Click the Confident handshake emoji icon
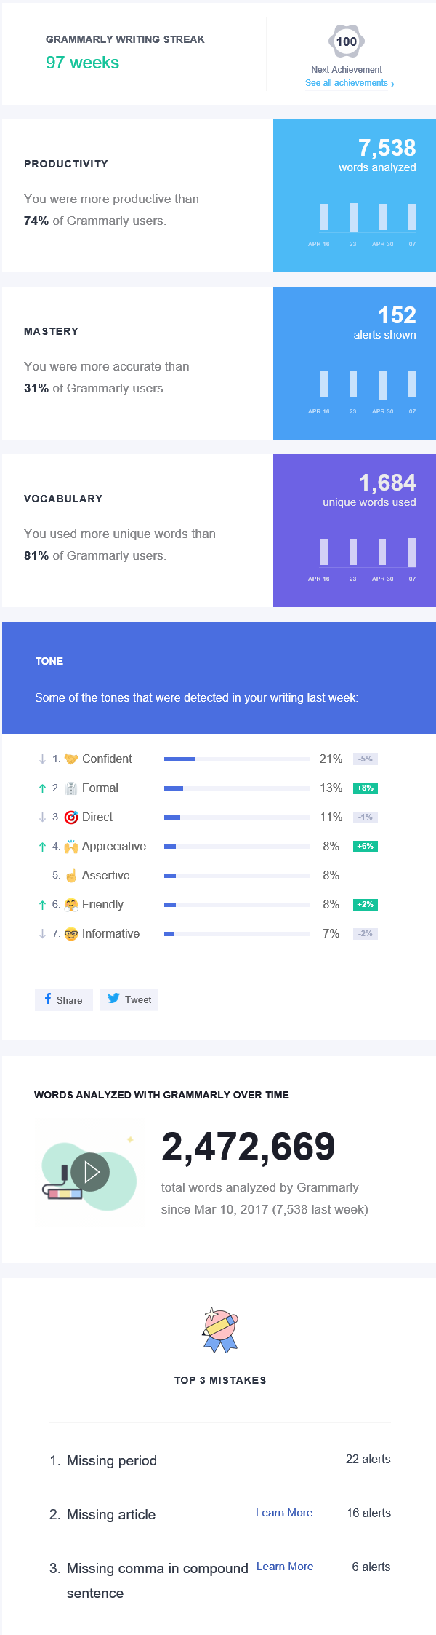436x1635 pixels. (71, 759)
